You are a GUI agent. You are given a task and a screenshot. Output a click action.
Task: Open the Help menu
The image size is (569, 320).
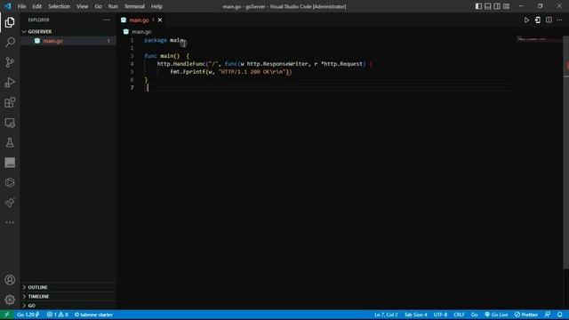[156, 6]
